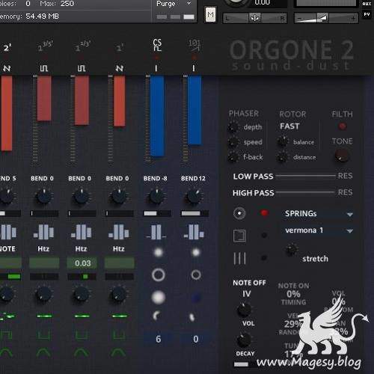Click the red 1 3/5' drawbar slider
Screen dimensions: 374x374
(x=44, y=99)
